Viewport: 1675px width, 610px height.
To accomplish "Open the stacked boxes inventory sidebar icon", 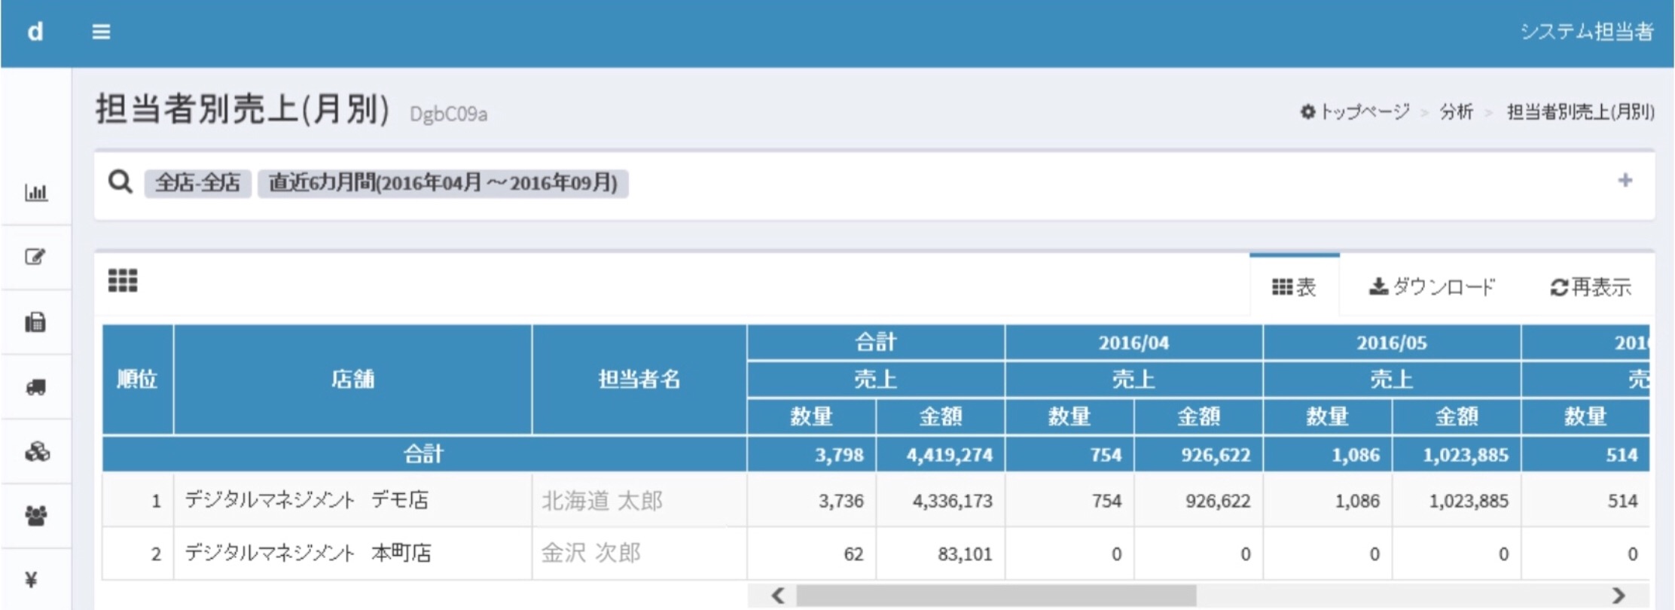I will pyautogui.click(x=36, y=451).
